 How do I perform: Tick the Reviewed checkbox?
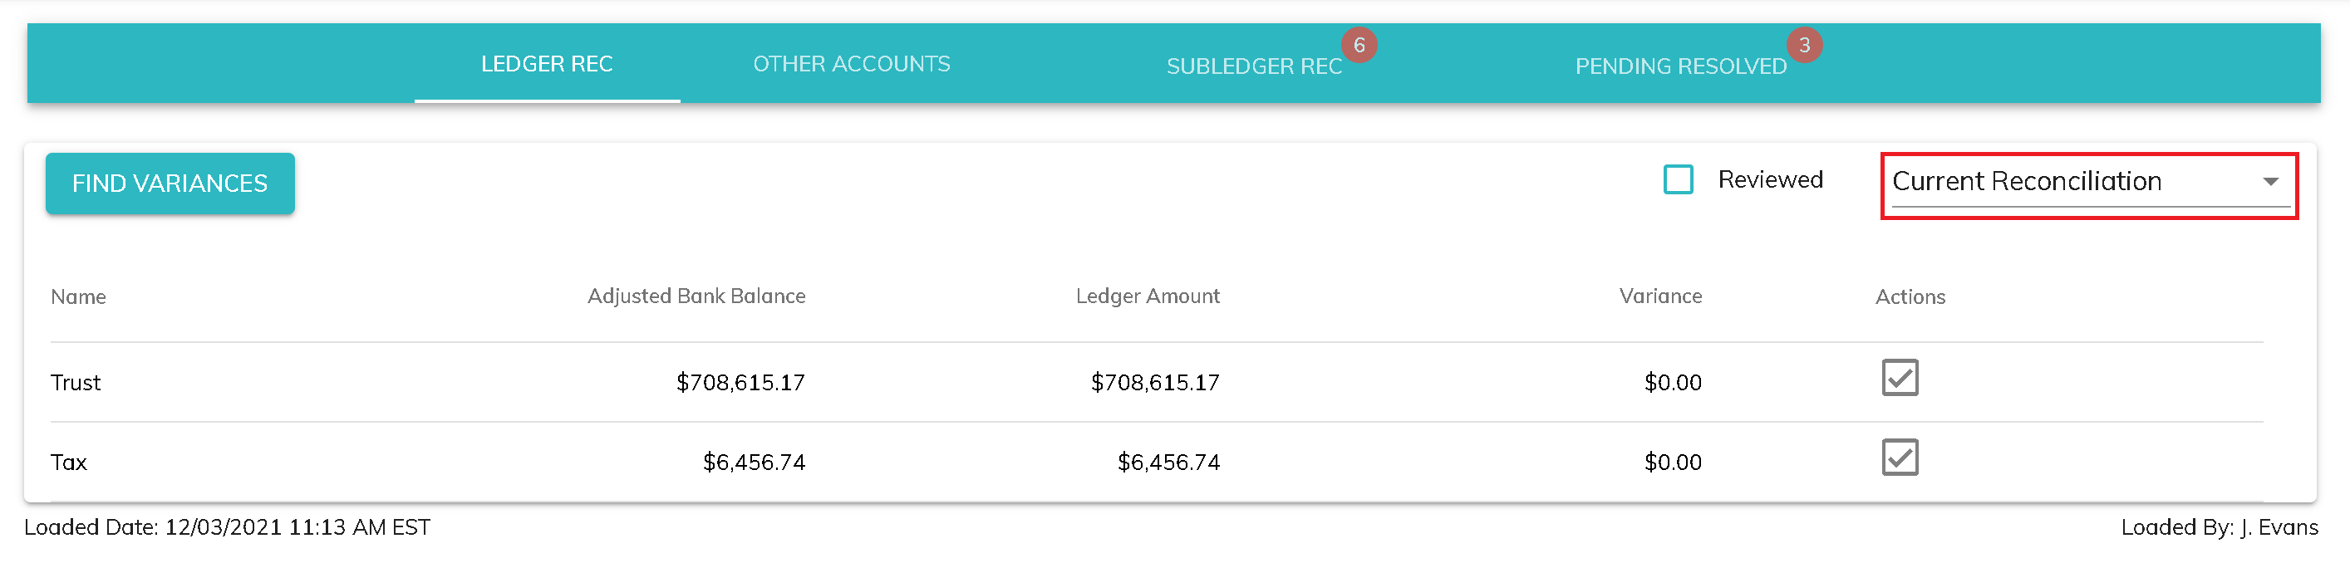pos(1678,179)
